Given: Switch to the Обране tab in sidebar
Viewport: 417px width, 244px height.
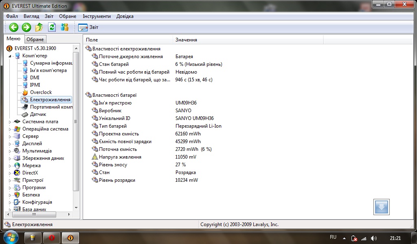Looking at the screenshot, I should [35, 39].
